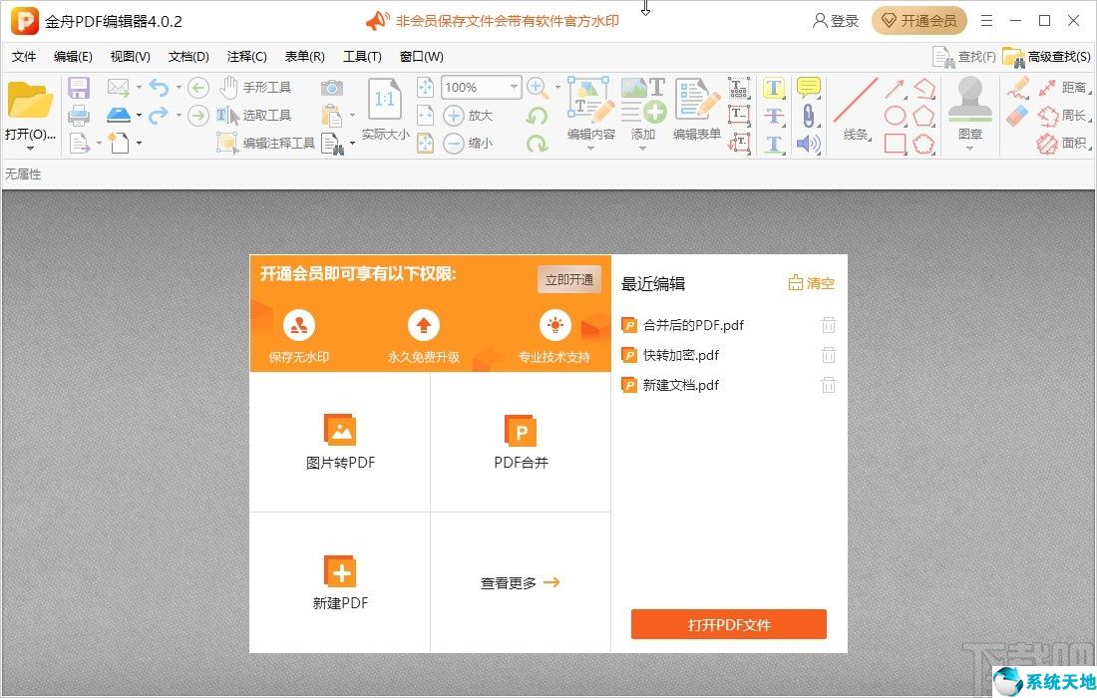Select the 手形工具 (hand tool)
The image size is (1097, 698).
point(267,87)
